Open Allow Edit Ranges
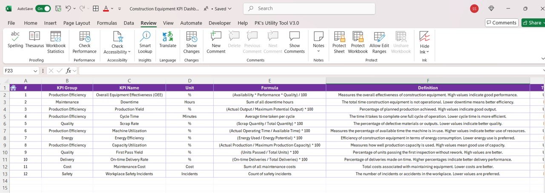Viewport: 545px width, 193px height. point(379,43)
